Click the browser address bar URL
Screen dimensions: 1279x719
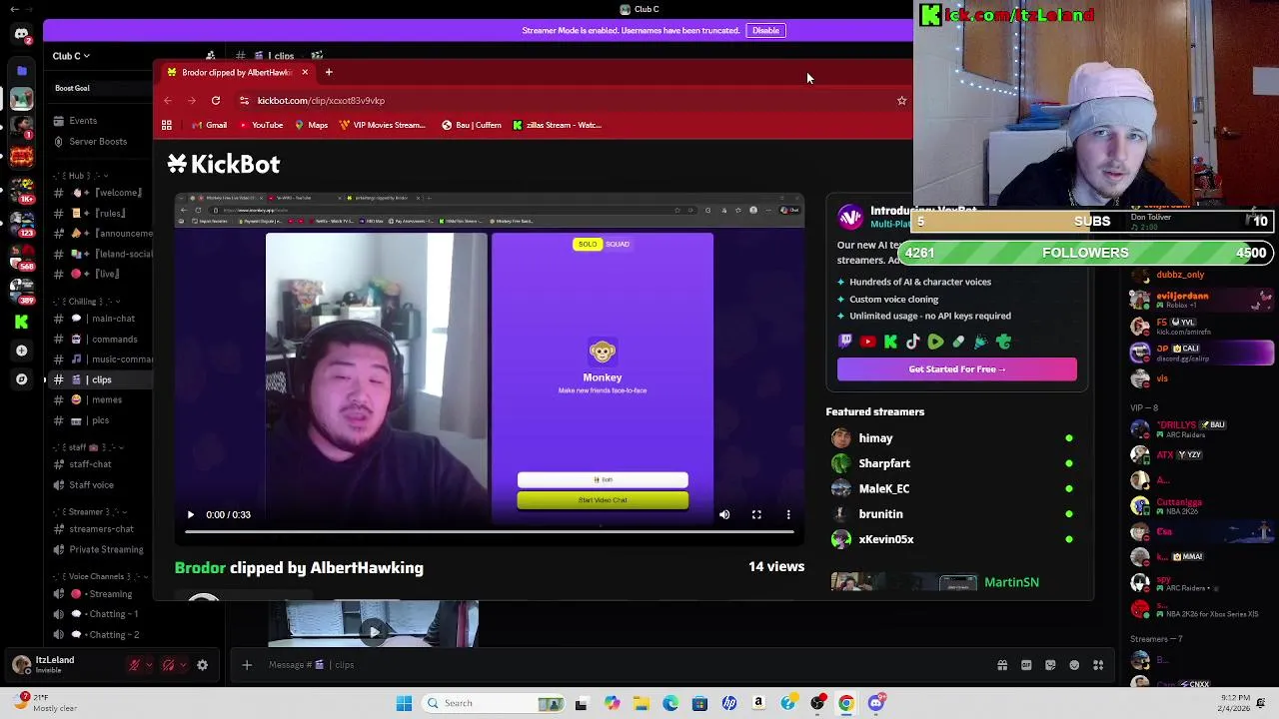click(x=321, y=100)
